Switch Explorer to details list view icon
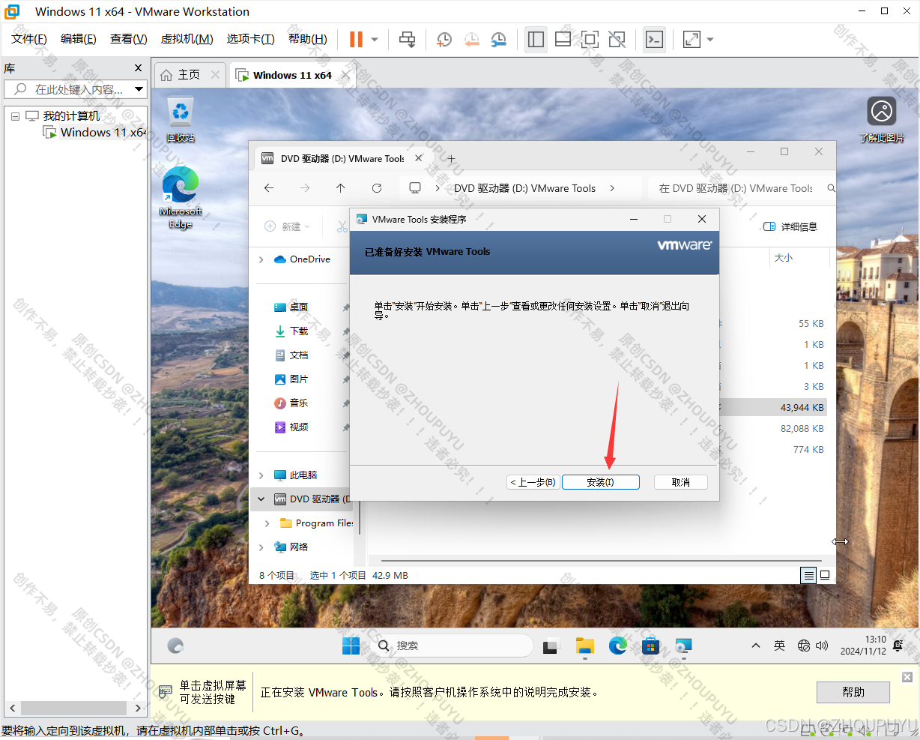The height and width of the screenshot is (740, 920). pos(808,575)
